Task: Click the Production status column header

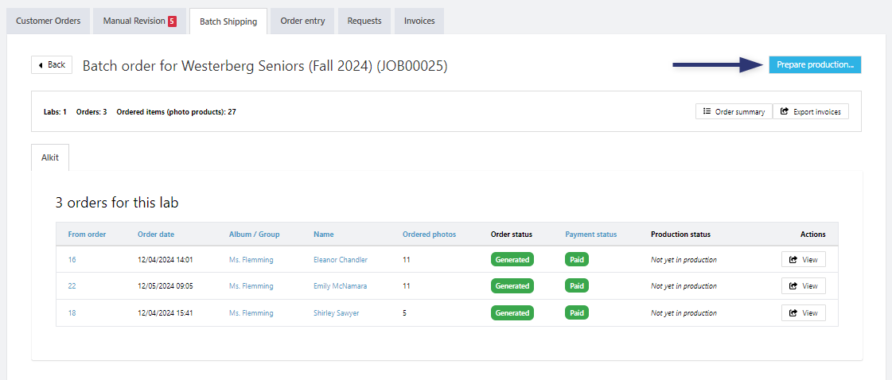Action: tap(680, 234)
